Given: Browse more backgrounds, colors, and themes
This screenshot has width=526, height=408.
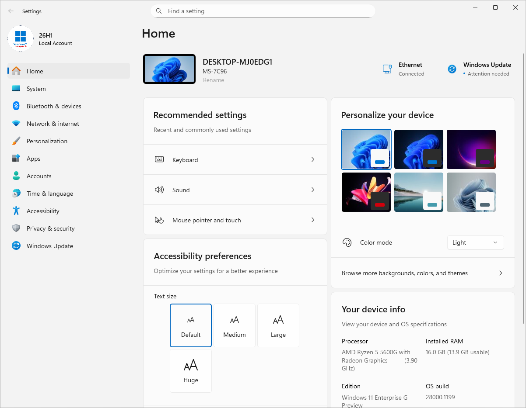Looking at the screenshot, I should pos(423,273).
